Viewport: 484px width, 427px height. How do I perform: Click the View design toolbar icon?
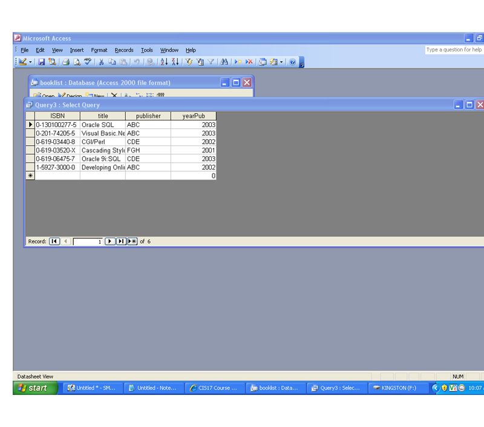[22, 62]
